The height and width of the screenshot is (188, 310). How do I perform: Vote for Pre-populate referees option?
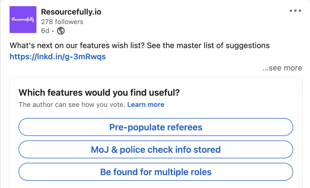pyautogui.click(x=156, y=127)
